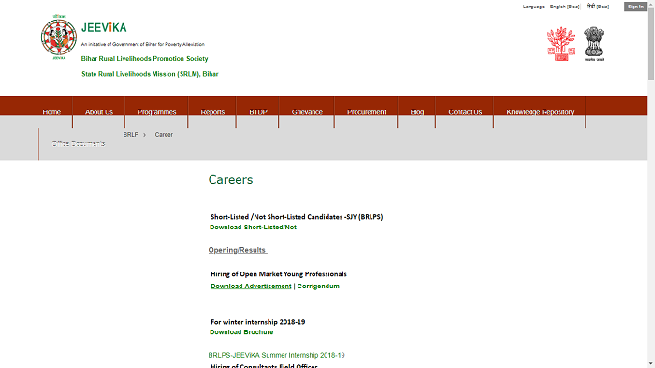The height and width of the screenshot is (368, 655).
Task: Click the Download Advertisement link
Action: 251,286
